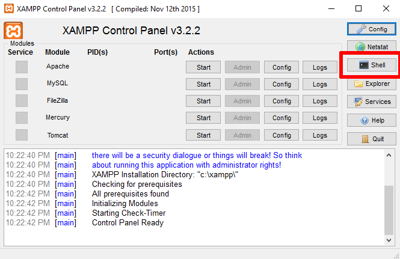Open the XAMPP Explorer folder

pos(372,84)
